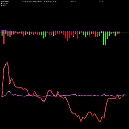The image size is (129, 129).
Task: Click the tallest green volume bar
Action: click(105, 39)
